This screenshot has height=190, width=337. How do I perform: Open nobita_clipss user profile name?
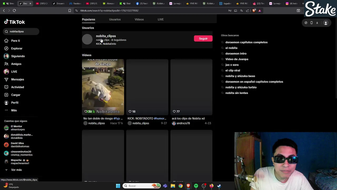click(x=106, y=36)
